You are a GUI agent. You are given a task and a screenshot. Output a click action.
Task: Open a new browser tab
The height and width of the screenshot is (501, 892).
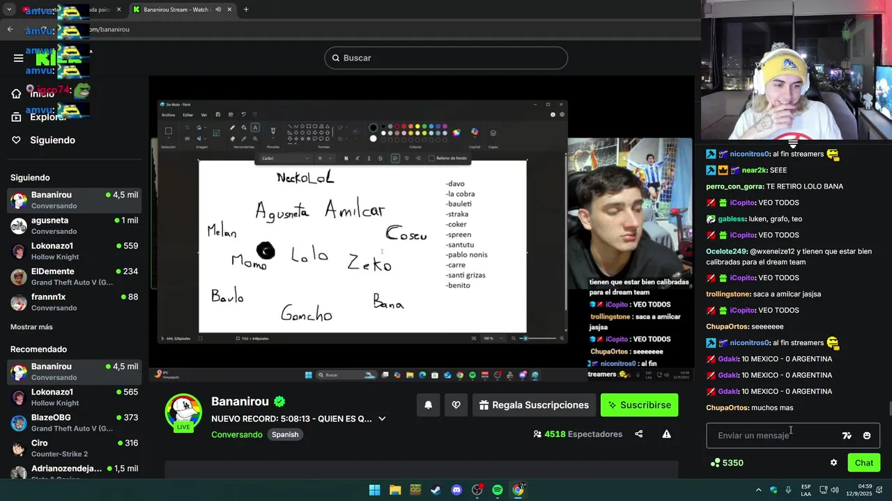[x=246, y=10]
